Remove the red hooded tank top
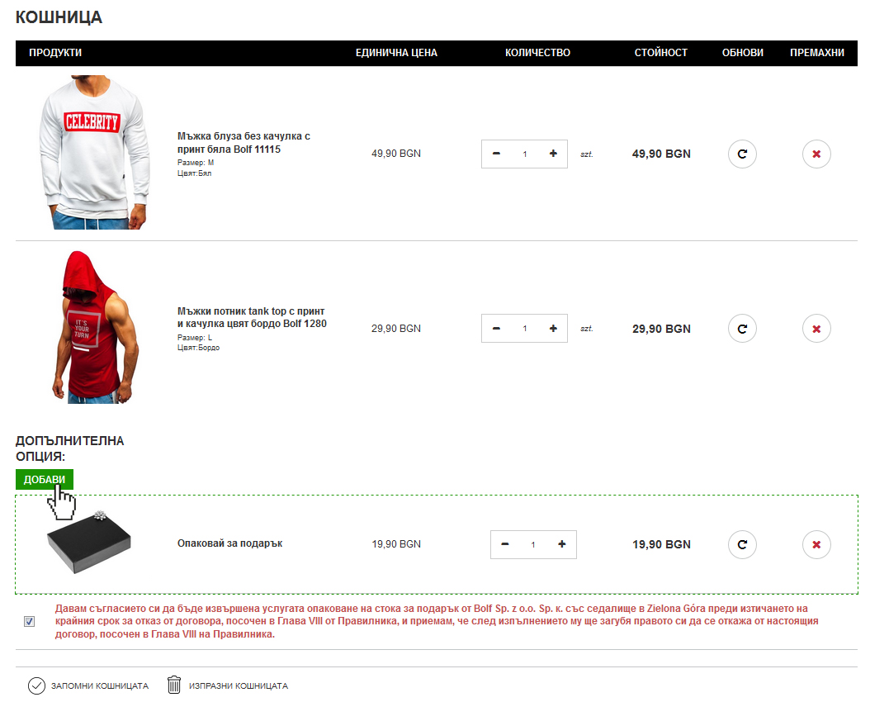870x702 pixels. point(816,329)
